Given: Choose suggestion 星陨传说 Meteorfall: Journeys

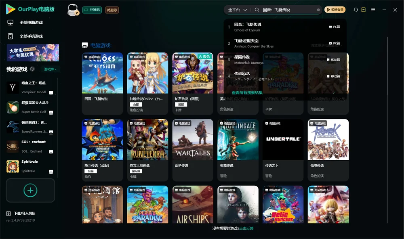Looking at the screenshot, I should (285, 60).
